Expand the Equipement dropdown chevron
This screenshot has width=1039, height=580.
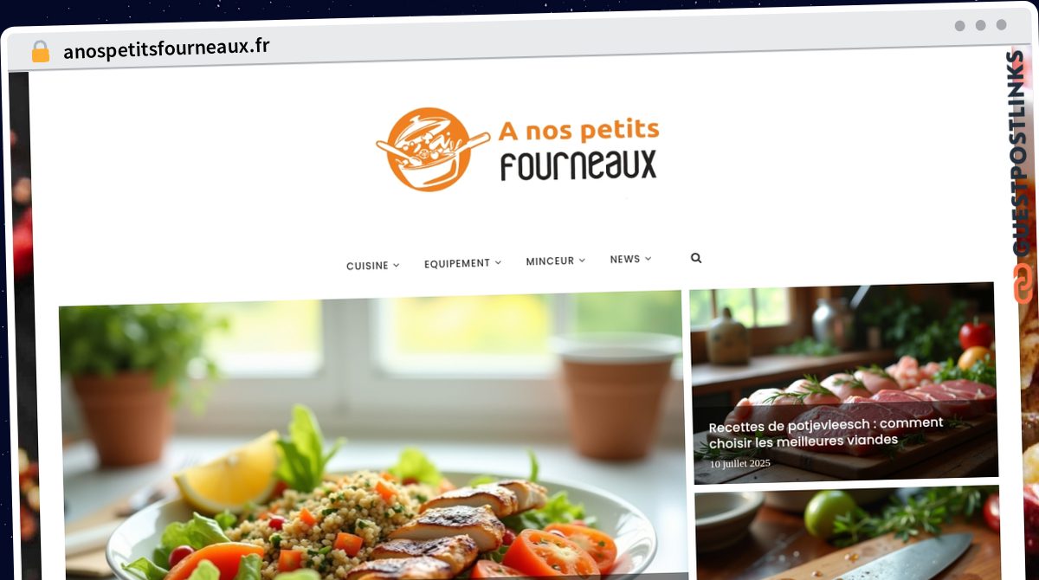pos(498,262)
